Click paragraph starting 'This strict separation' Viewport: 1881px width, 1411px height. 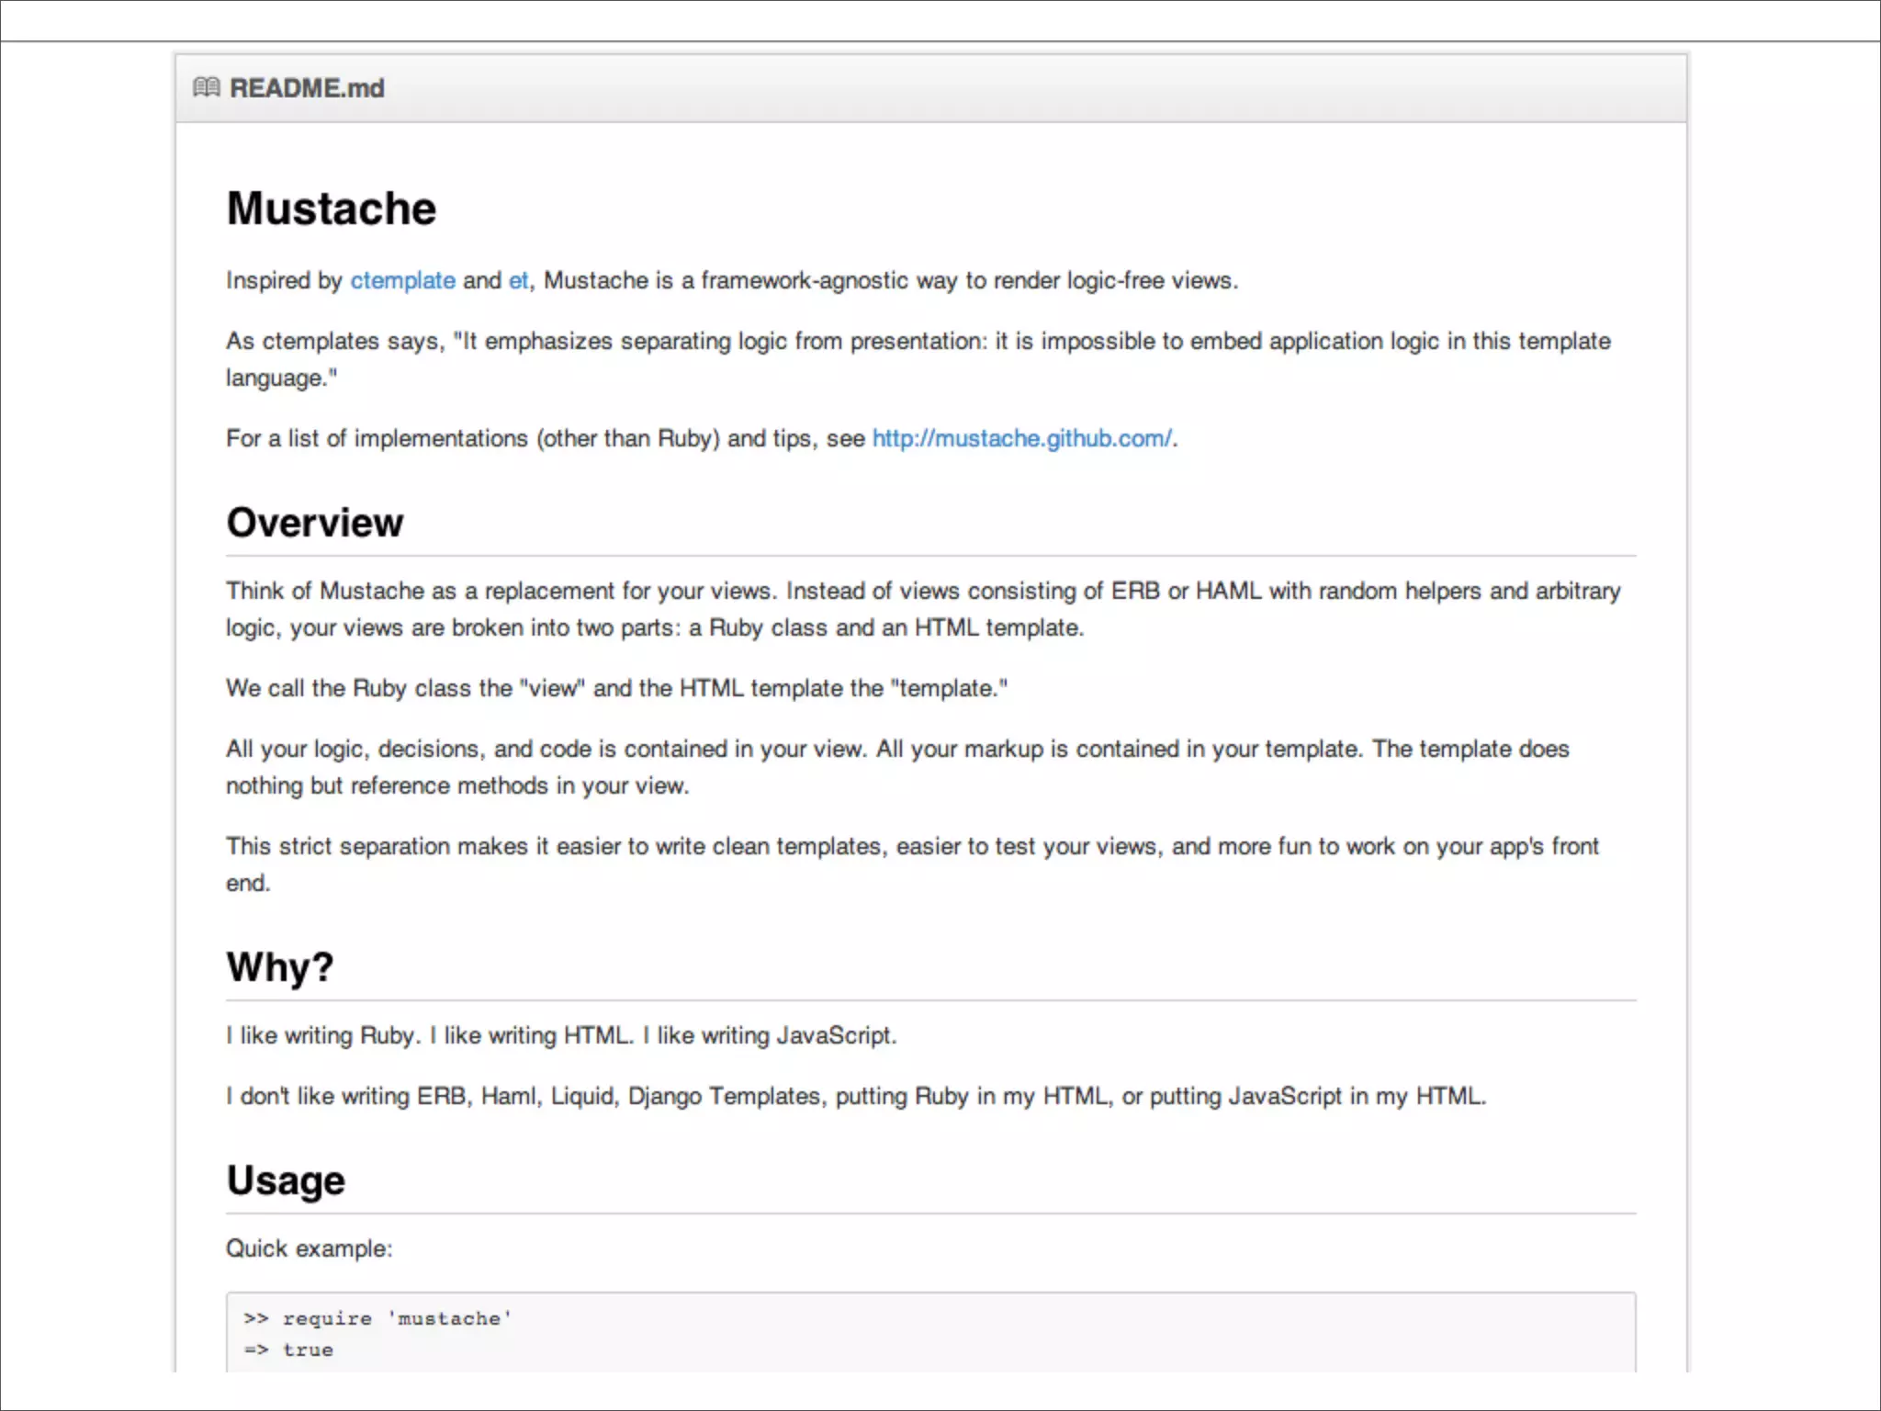[911, 846]
